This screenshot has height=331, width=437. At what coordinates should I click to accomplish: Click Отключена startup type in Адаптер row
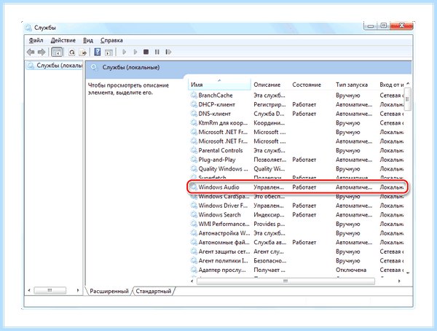[351, 270]
